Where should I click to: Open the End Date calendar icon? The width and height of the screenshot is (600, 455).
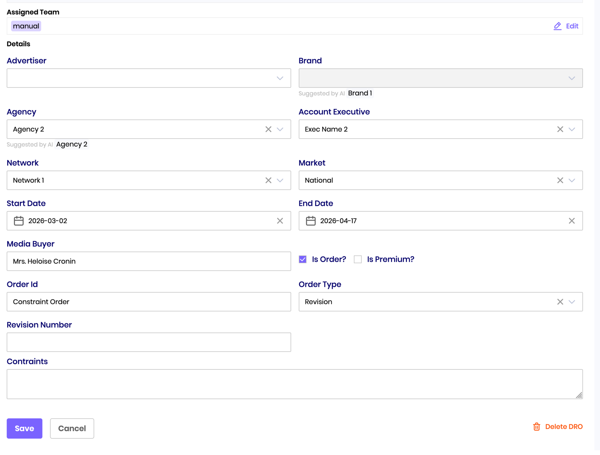pos(310,221)
